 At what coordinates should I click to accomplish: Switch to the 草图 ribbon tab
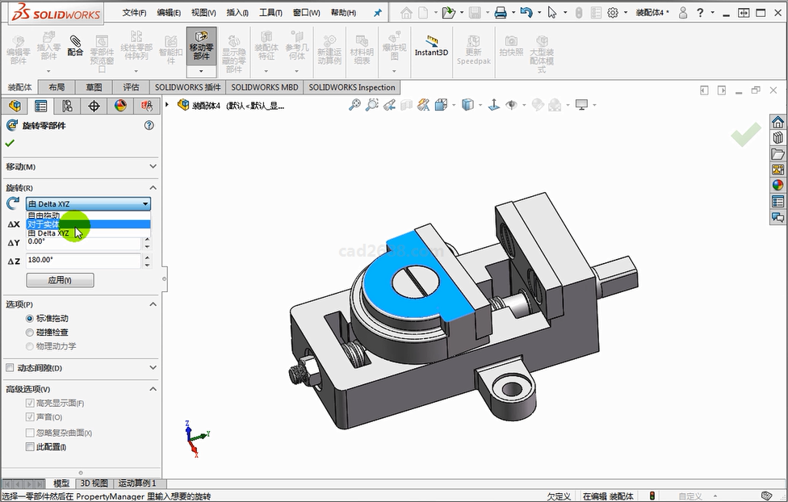click(94, 87)
